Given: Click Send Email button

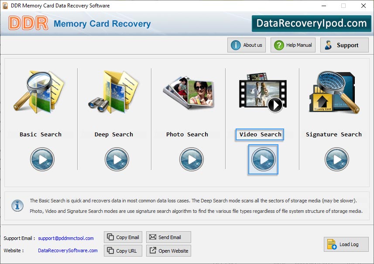Looking at the screenshot, I should pyautogui.click(x=168, y=237).
